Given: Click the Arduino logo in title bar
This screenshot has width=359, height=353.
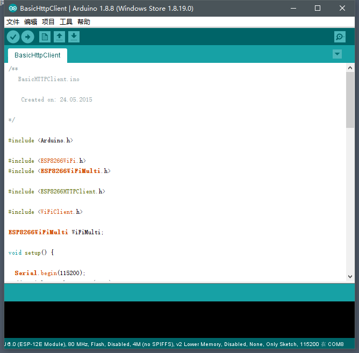Looking at the screenshot, I should pos(13,9).
